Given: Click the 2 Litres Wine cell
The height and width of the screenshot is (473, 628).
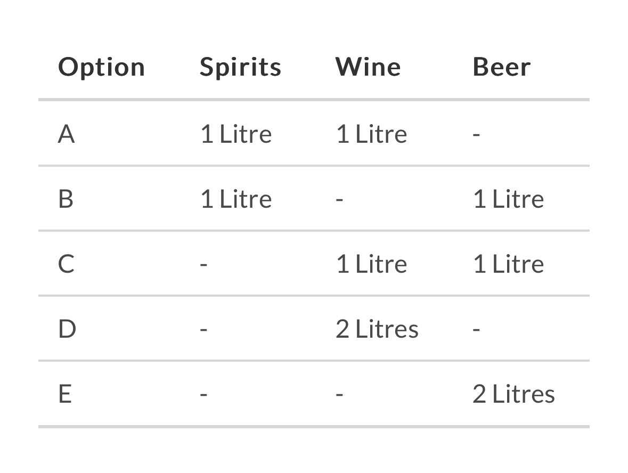Looking at the screenshot, I should 377,329.
